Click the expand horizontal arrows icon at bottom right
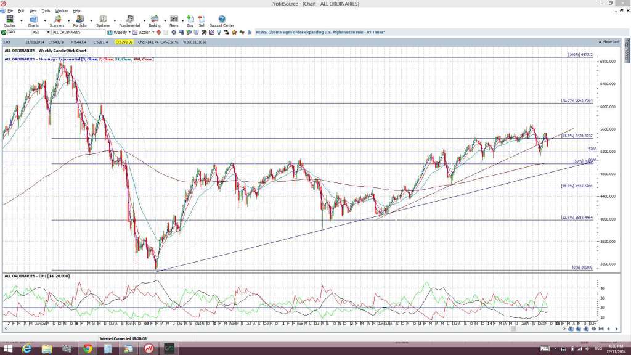 (x=593, y=329)
